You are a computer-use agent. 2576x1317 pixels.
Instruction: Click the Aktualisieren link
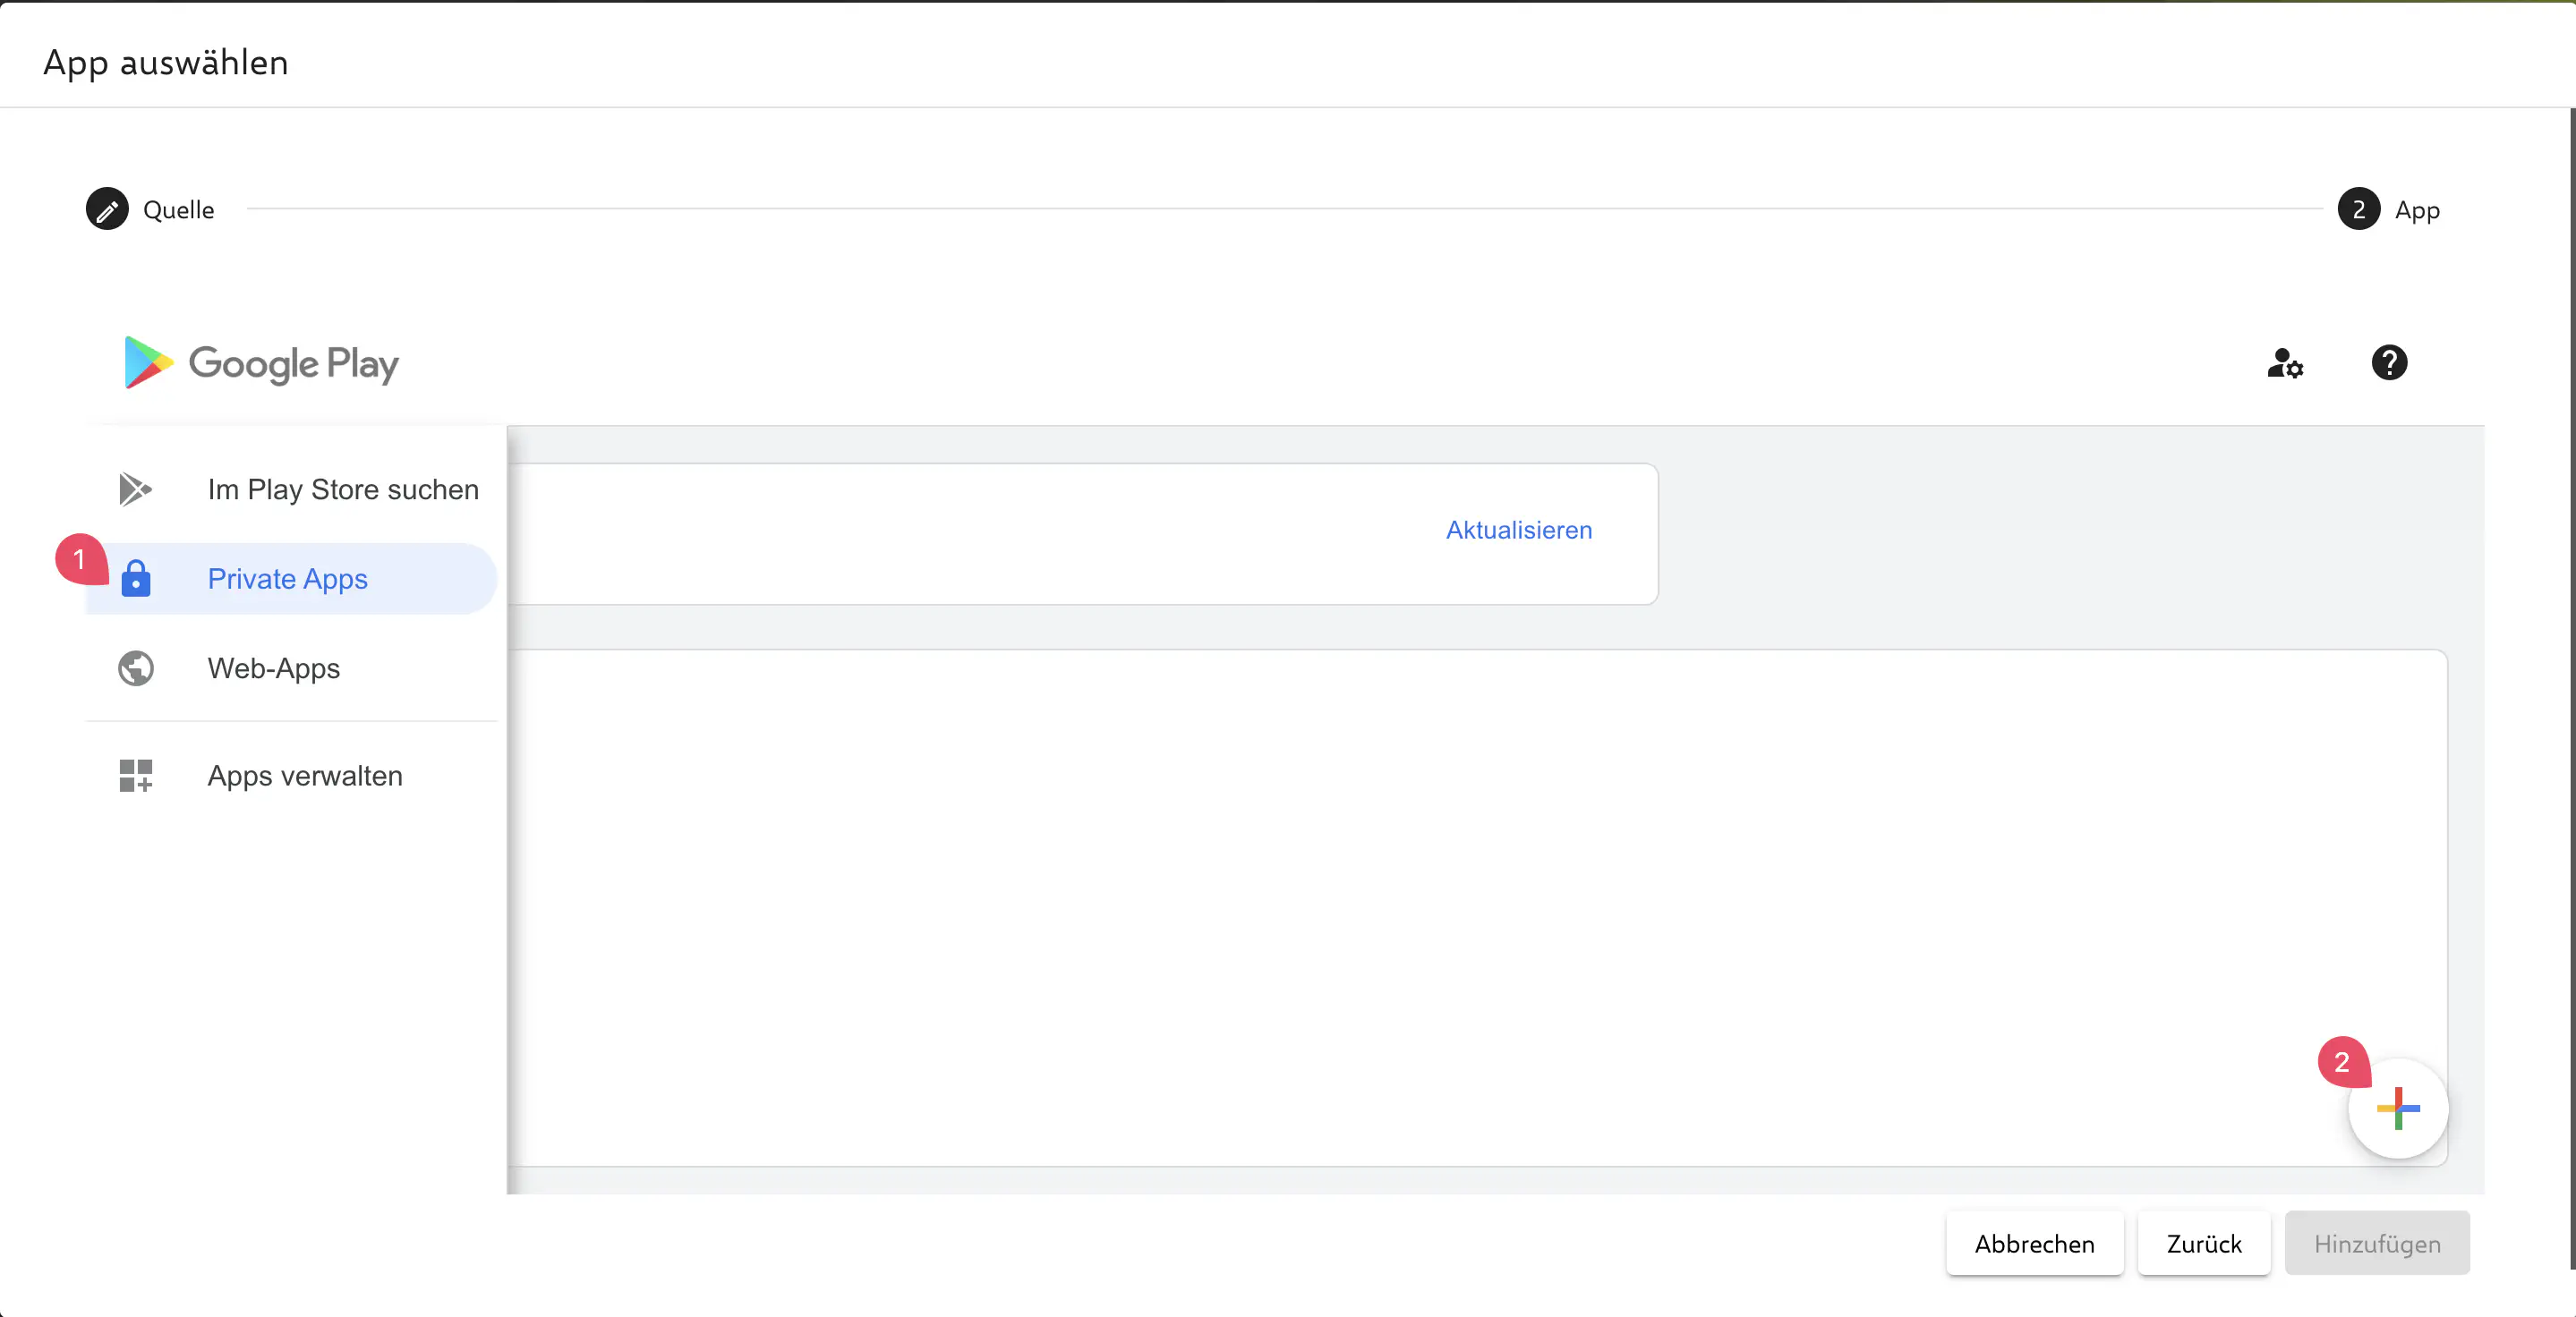pyautogui.click(x=1518, y=530)
